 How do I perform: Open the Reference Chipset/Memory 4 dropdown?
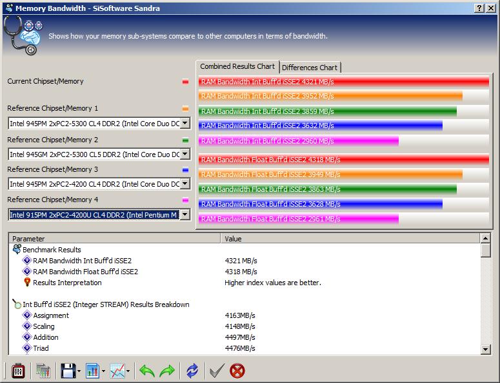tap(185, 214)
